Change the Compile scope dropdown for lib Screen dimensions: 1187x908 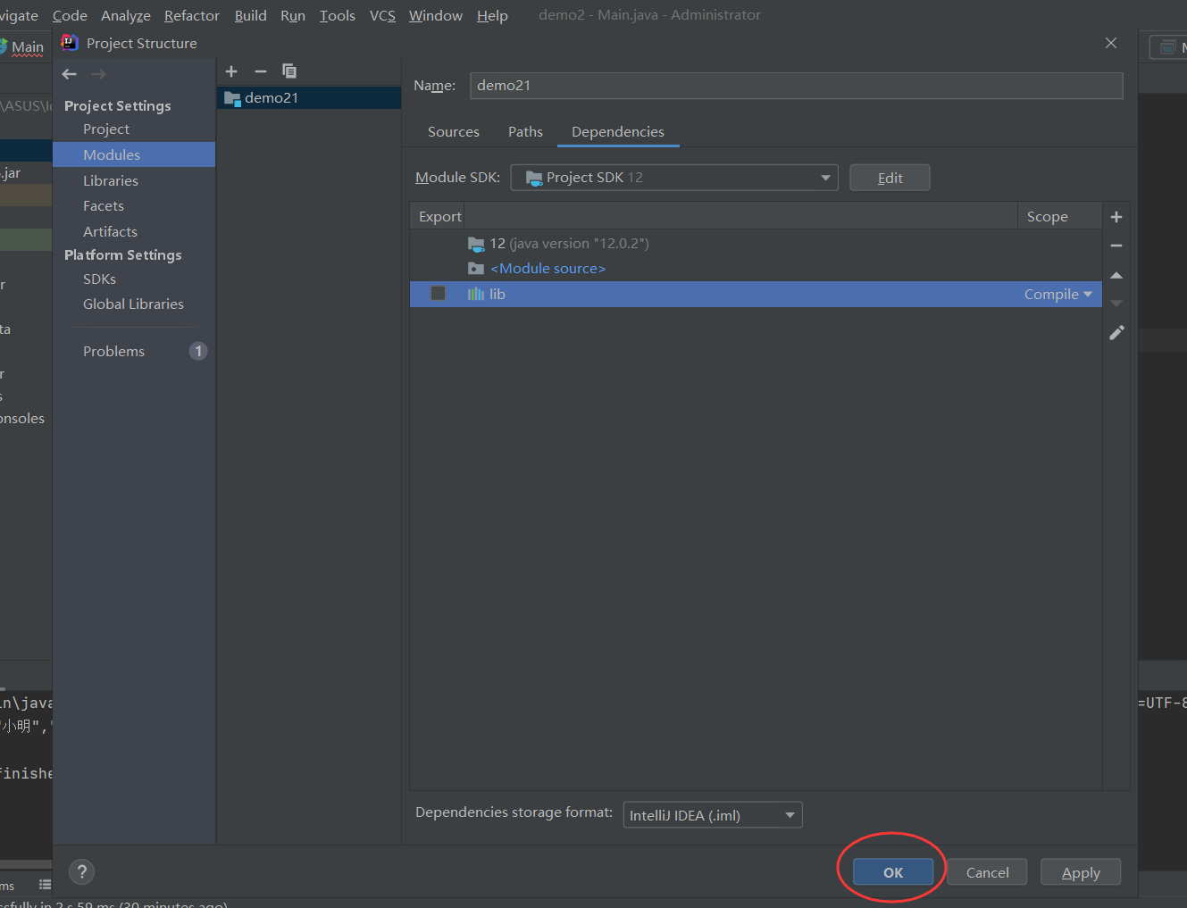[x=1058, y=294]
